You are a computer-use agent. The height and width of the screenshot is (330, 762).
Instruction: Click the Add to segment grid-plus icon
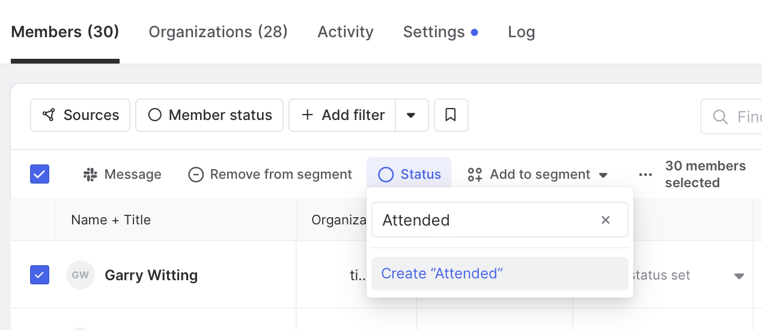point(475,175)
